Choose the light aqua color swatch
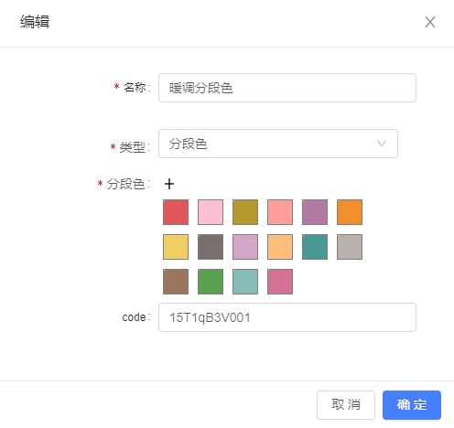 pos(245,282)
